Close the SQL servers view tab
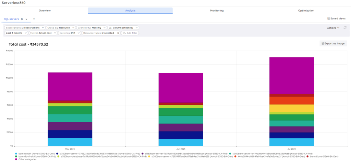This screenshot has width=351, height=164. (x=26, y=19)
